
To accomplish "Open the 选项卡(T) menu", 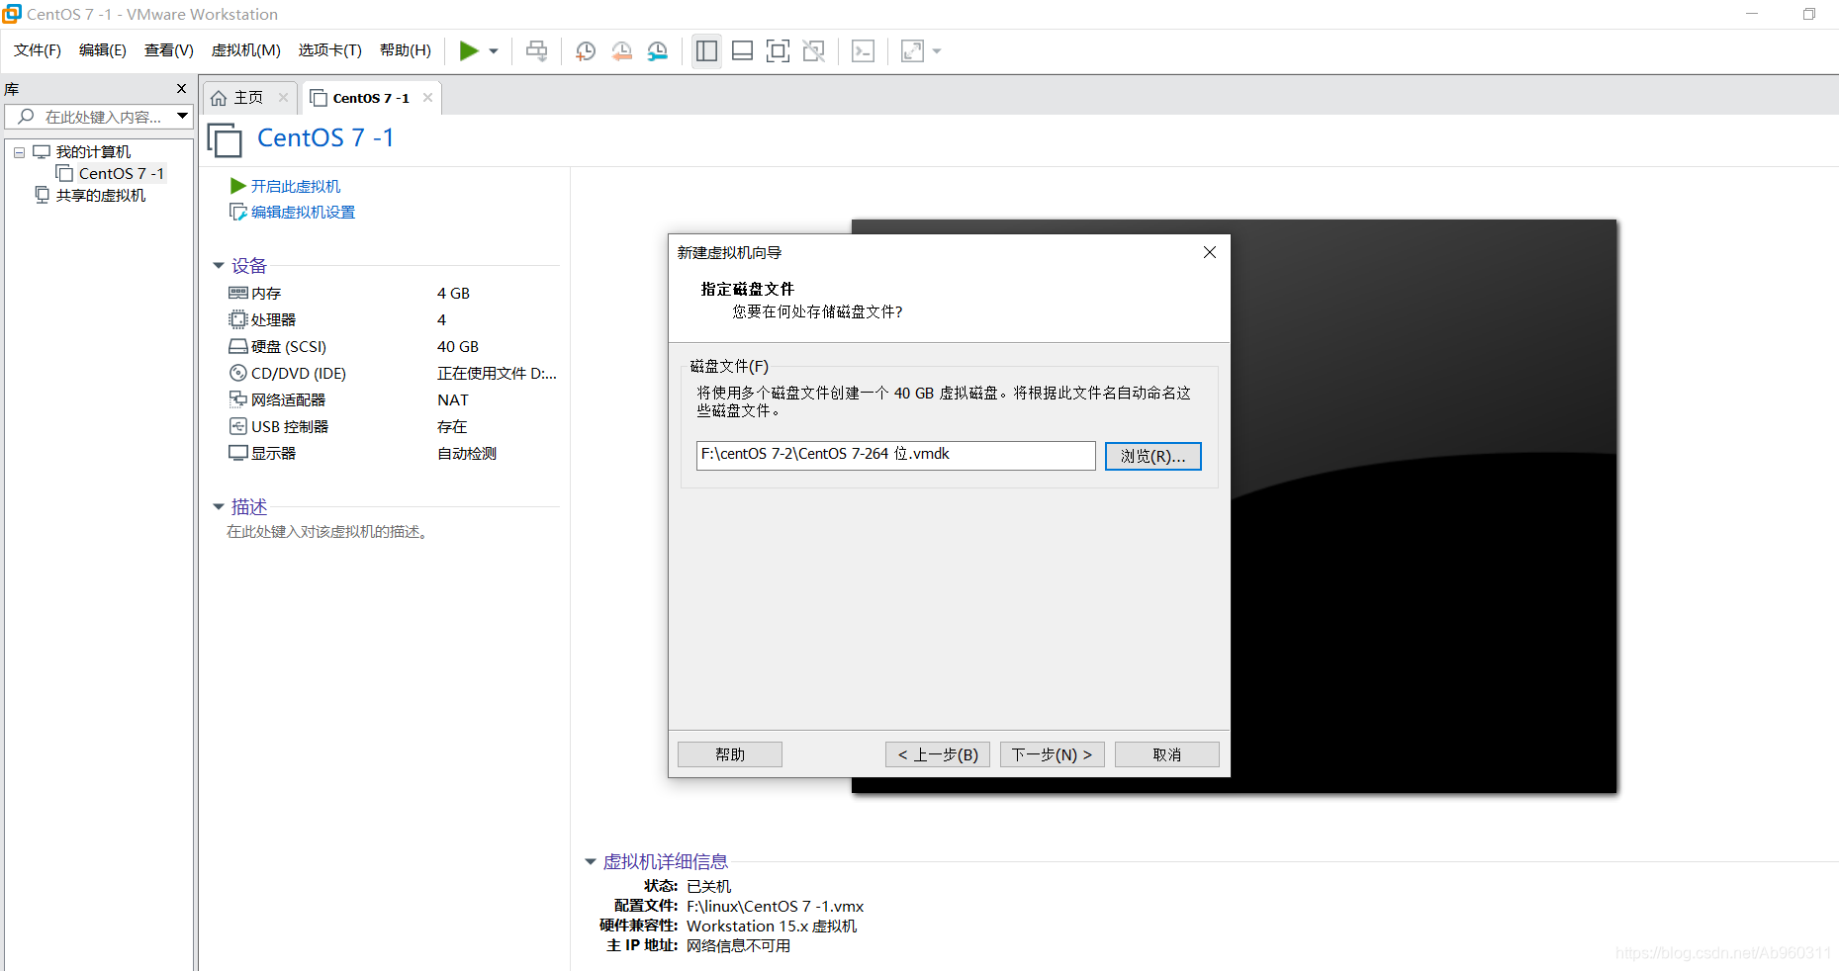I will click(x=329, y=50).
